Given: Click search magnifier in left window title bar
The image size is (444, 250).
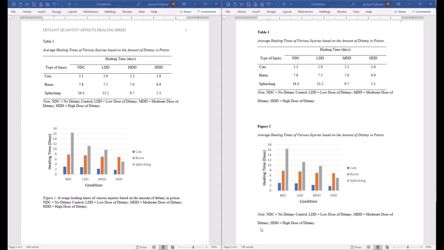Looking at the screenshot, I should click(138, 4).
